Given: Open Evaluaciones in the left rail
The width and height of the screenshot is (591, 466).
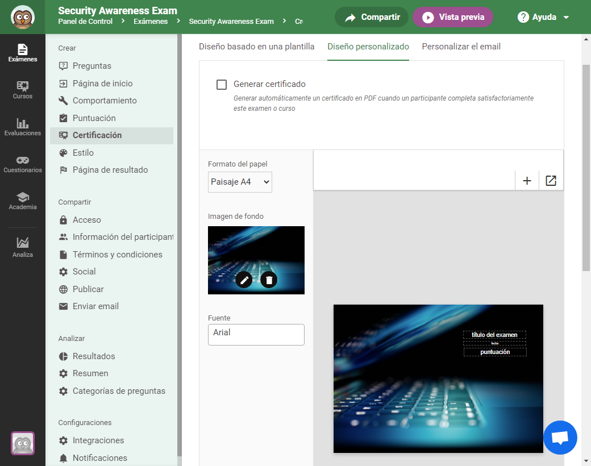Looking at the screenshot, I should pos(23,127).
